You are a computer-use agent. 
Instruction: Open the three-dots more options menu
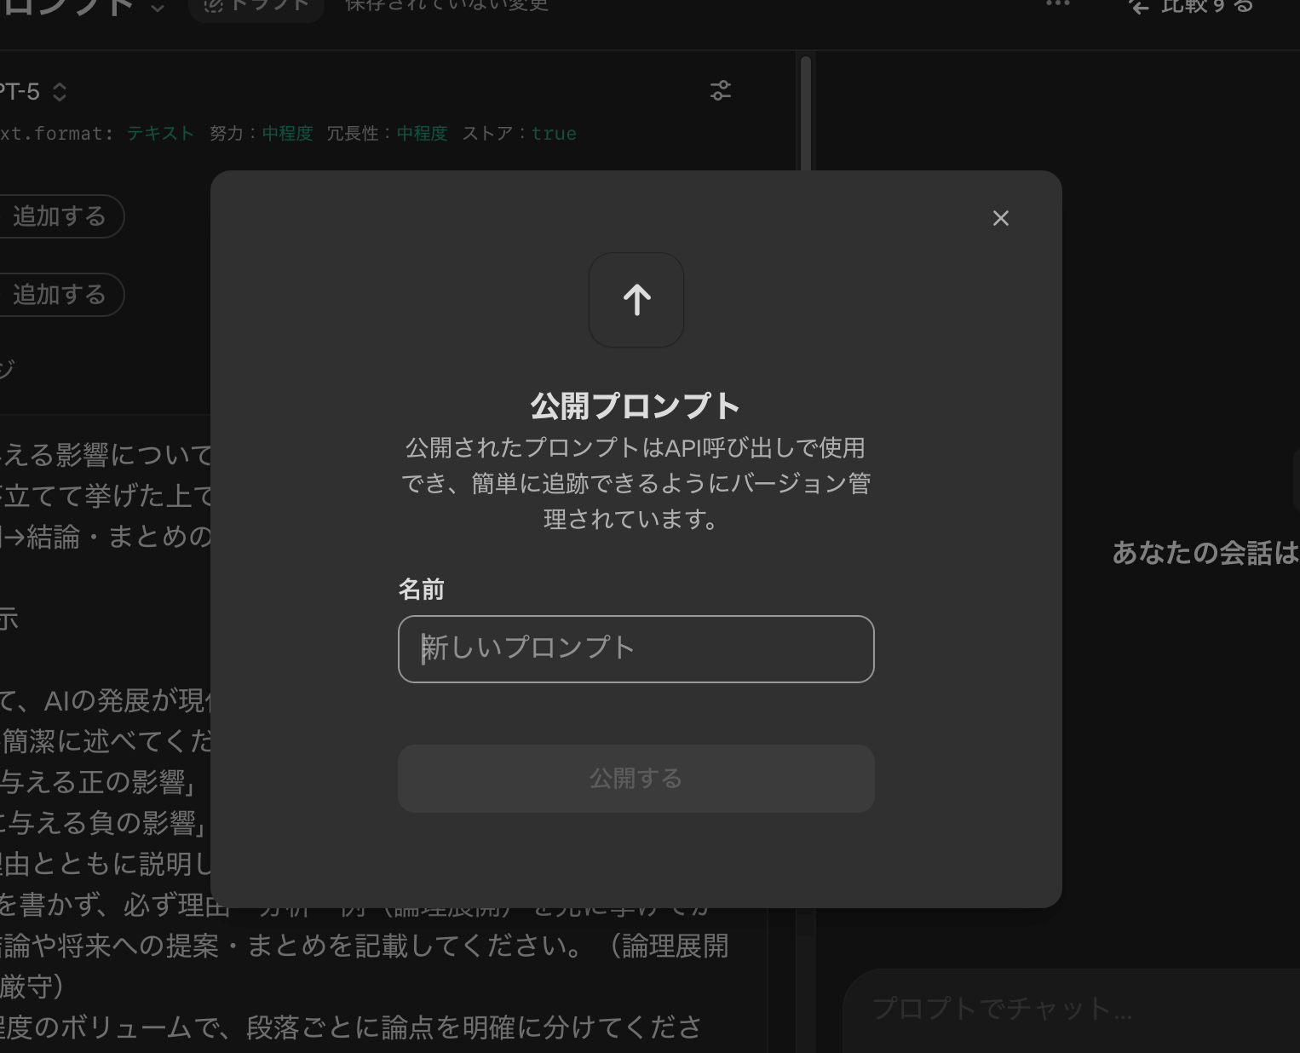click(x=1057, y=5)
